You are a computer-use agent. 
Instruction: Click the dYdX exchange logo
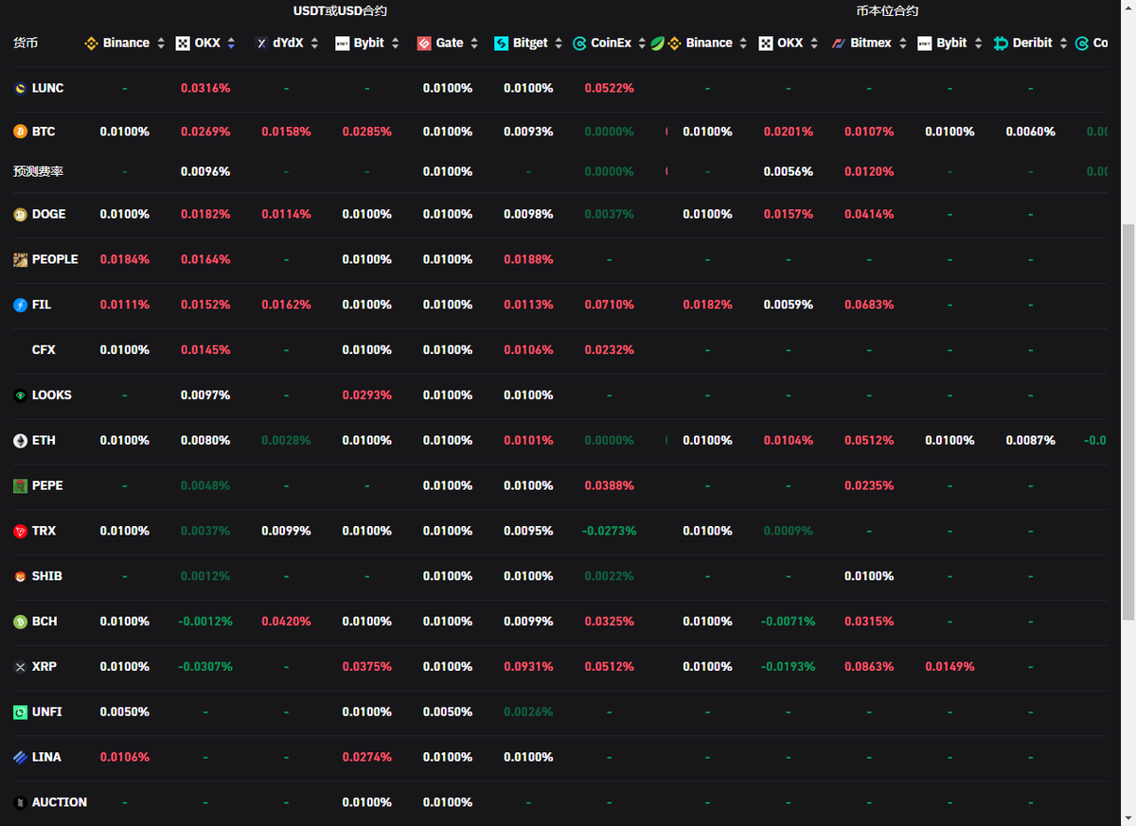point(261,44)
